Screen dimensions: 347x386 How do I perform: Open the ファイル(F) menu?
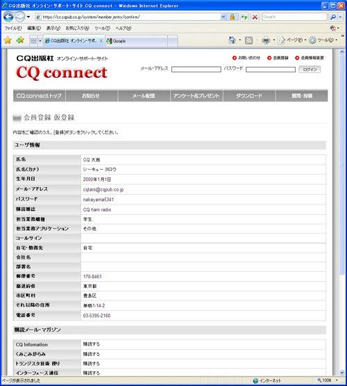(x=12, y=29)
